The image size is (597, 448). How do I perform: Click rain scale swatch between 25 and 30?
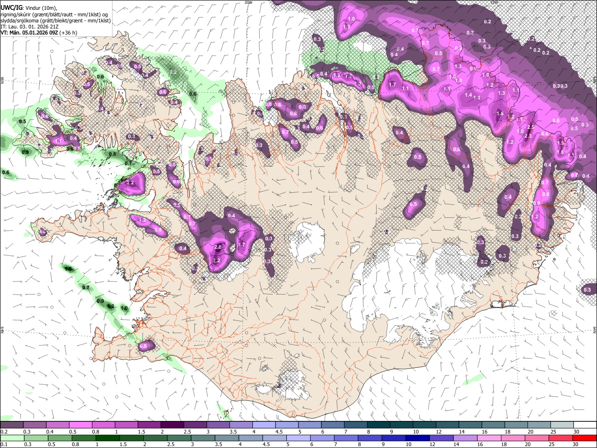point(561,438)
